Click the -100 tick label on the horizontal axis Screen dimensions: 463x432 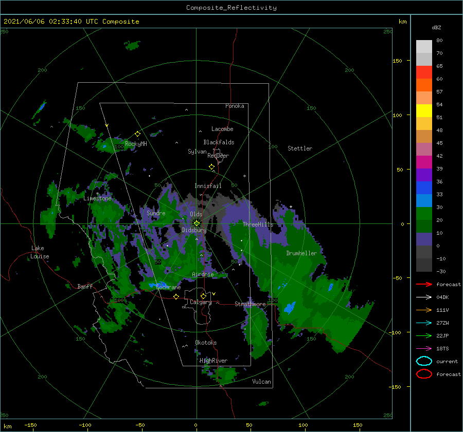point(85,425)
